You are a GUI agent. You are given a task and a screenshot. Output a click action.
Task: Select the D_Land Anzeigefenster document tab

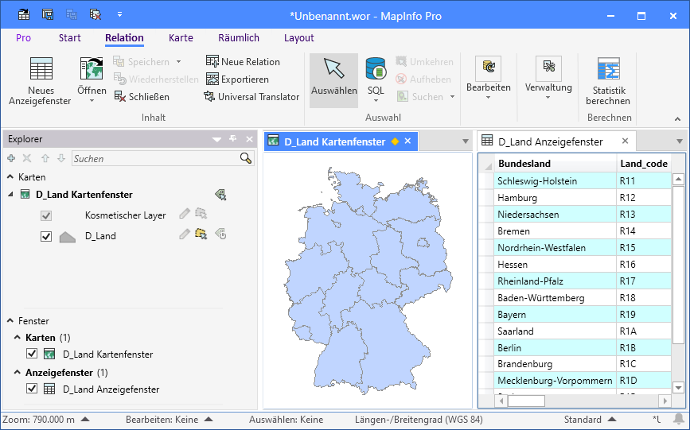(x=556, y=141)
